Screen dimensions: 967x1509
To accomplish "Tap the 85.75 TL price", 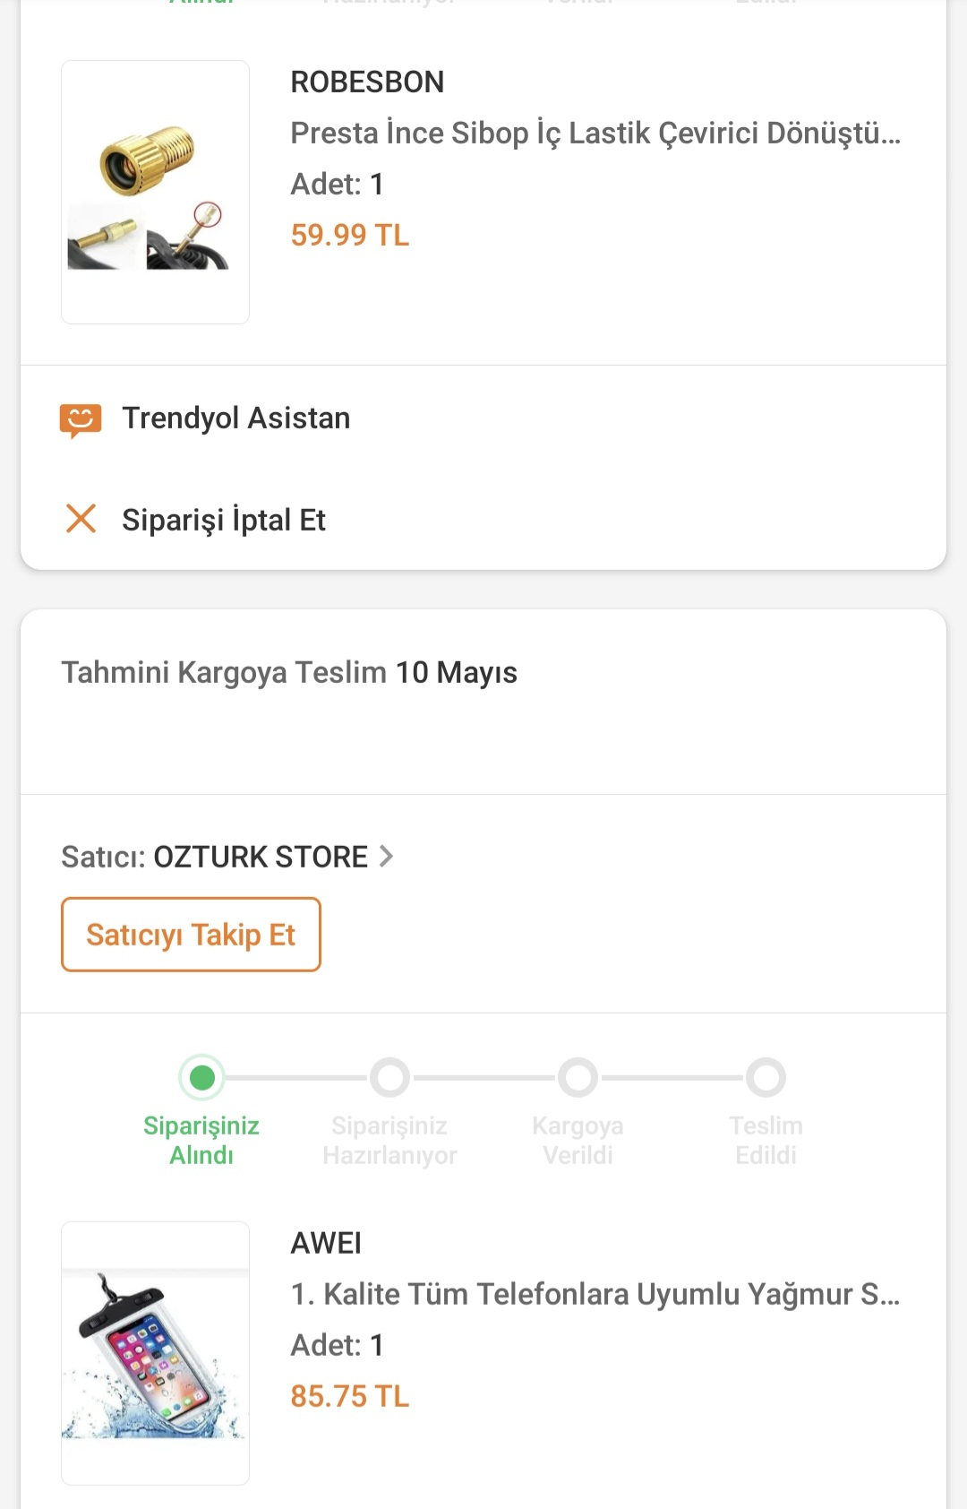I will click(x=350, y=1396).
